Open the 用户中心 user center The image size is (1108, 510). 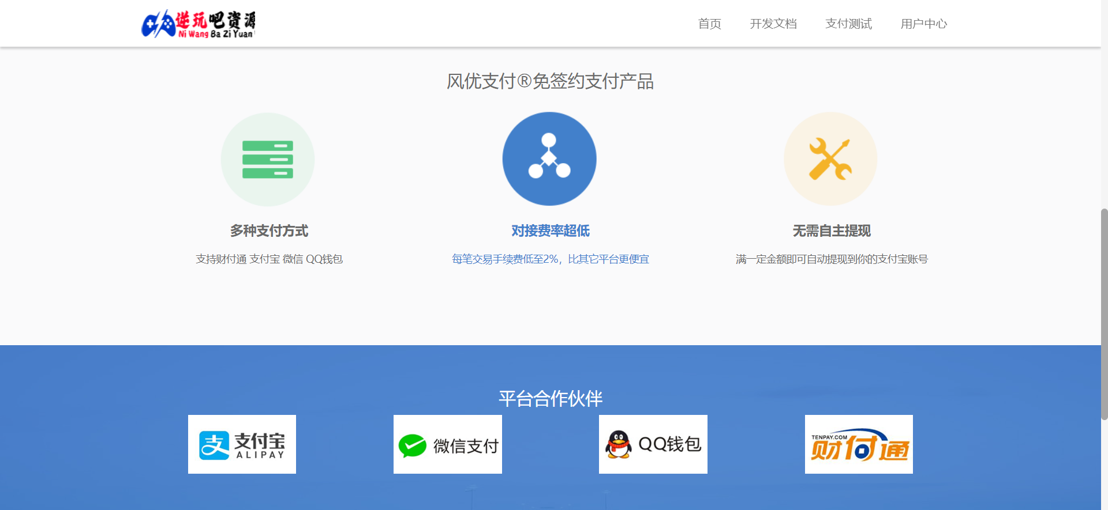coord(923,24)
